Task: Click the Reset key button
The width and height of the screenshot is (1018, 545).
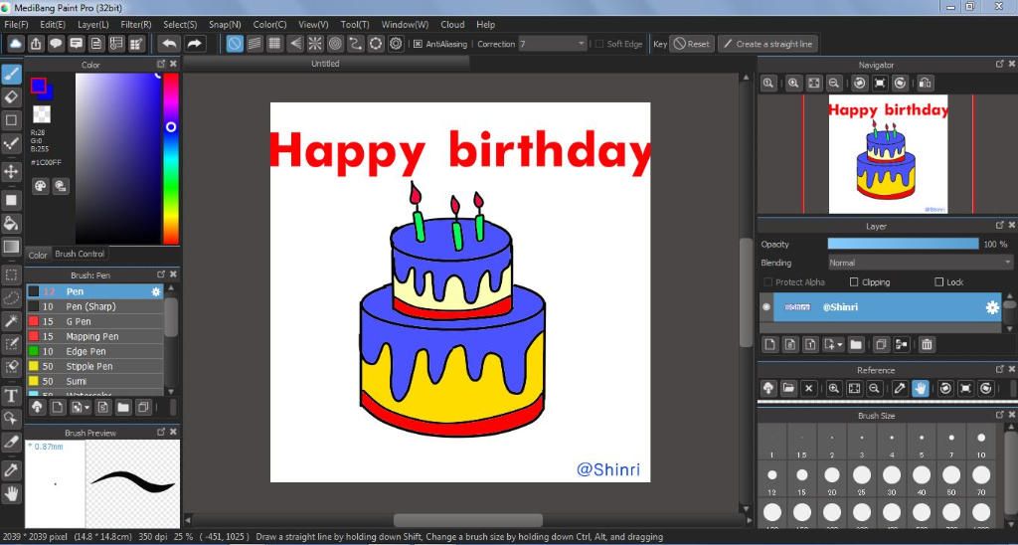Action: tap(692, 44)
